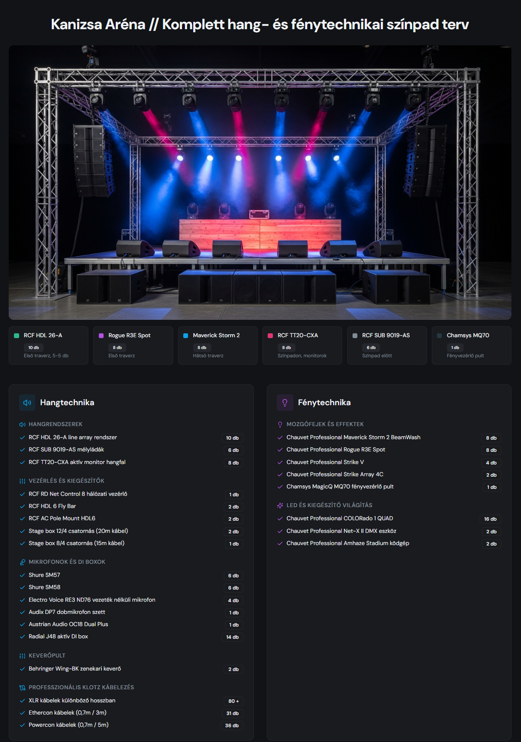Click checkmark beside XLR kábelek különböző hosszban
The width and height of the screenshot is (521, 742).
coord(22,701)
